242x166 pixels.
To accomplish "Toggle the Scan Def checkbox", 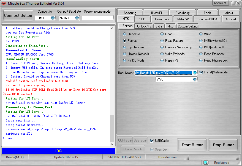I will 152,149.
